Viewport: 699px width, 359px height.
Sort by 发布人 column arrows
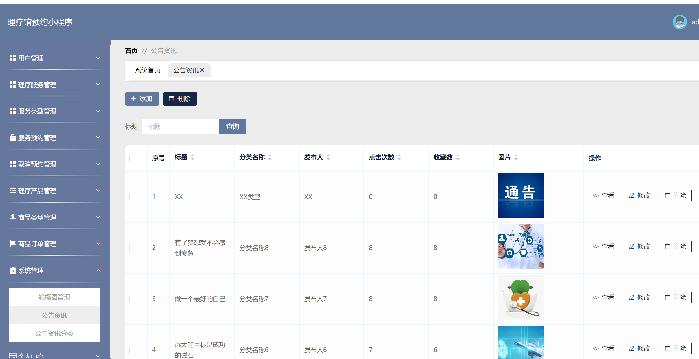[x=328, y=157]
